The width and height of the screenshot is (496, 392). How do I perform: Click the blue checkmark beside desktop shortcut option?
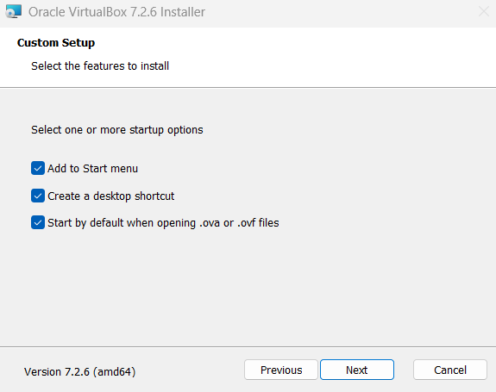point(38,196)
